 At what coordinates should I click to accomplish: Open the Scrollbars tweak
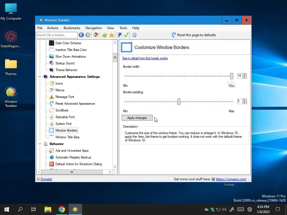(62, 110)
